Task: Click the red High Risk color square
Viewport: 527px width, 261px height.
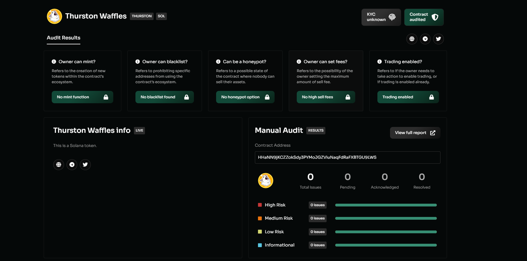Action: click(260, 205)
